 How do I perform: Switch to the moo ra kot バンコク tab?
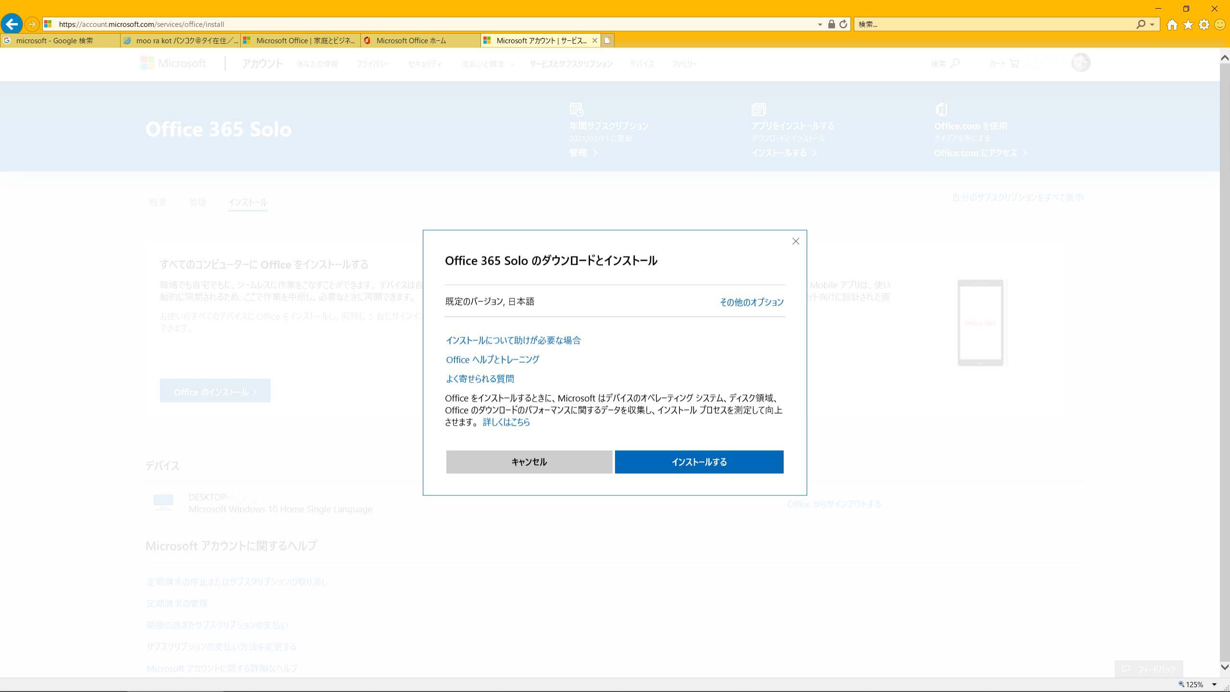(180, 40)
